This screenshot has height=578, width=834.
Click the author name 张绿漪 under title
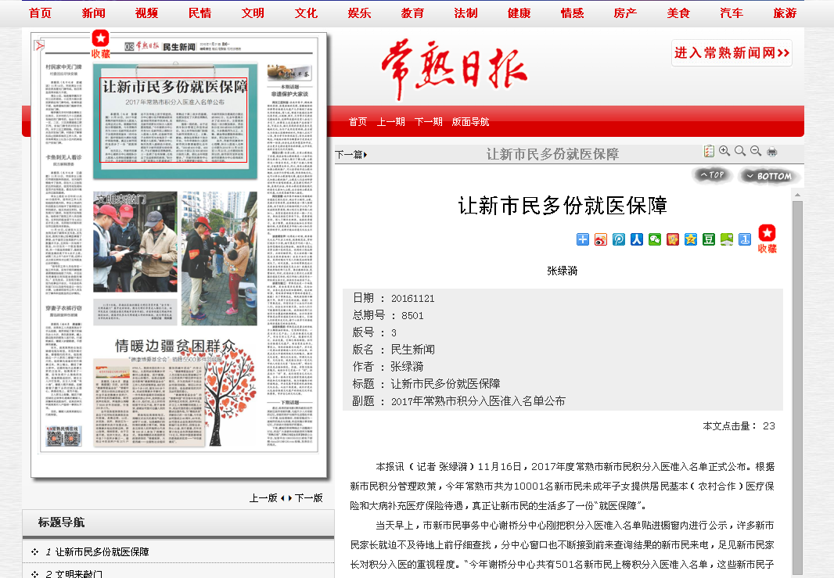click(x=563, y=271)
